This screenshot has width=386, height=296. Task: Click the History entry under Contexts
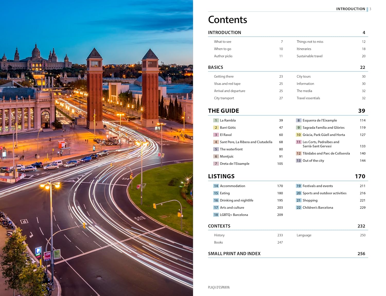[x=219, y=235]
